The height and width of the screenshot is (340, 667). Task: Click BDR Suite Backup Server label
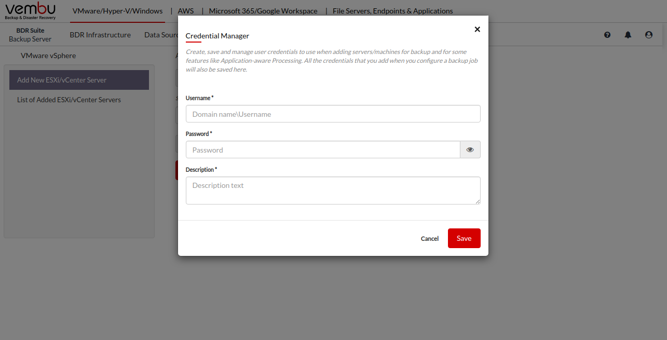[x=30, y=35]
